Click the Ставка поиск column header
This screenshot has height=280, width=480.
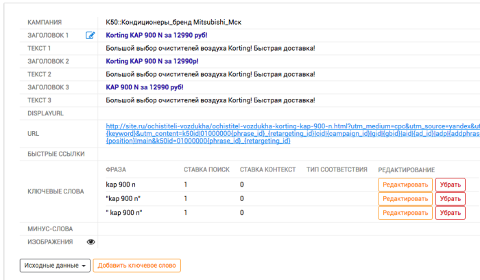(x=206, y=170)
